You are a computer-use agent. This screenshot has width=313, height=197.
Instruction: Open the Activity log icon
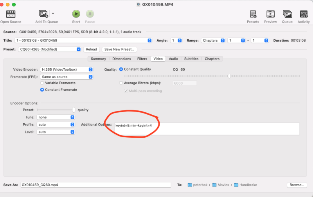[x=304, y=14]
